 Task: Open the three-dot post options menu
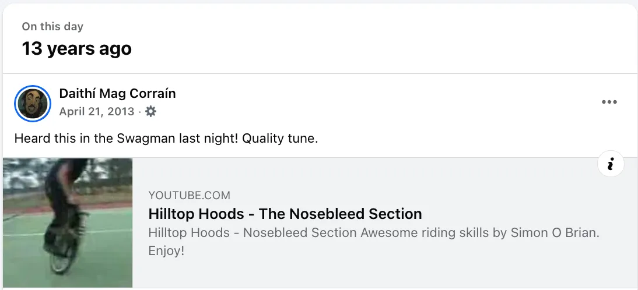point(609,102)
